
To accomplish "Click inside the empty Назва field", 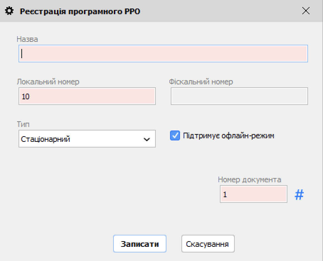I will [163, 54].
